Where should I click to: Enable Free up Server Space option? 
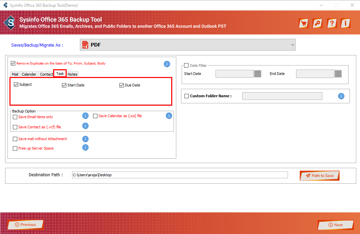(x=15, y=149)
